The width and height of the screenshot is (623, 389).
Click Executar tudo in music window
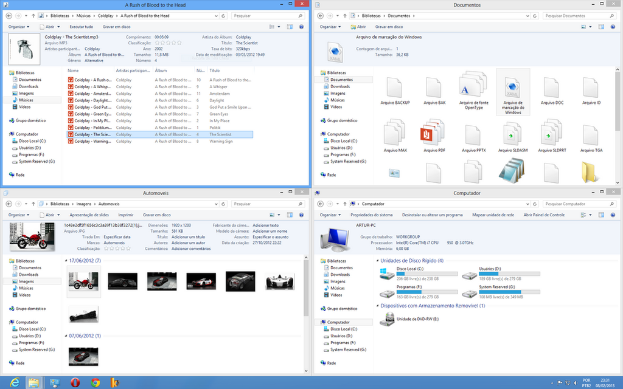tap(82, 27)
